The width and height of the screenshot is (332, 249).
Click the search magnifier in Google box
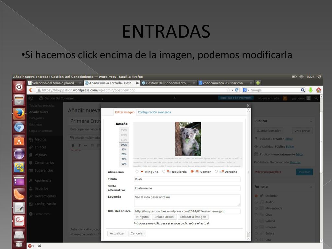pyautogui.click(x=303, y=90)
